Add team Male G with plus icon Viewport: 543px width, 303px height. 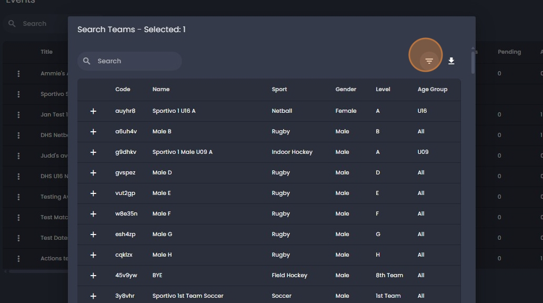[x=93, y=234]
